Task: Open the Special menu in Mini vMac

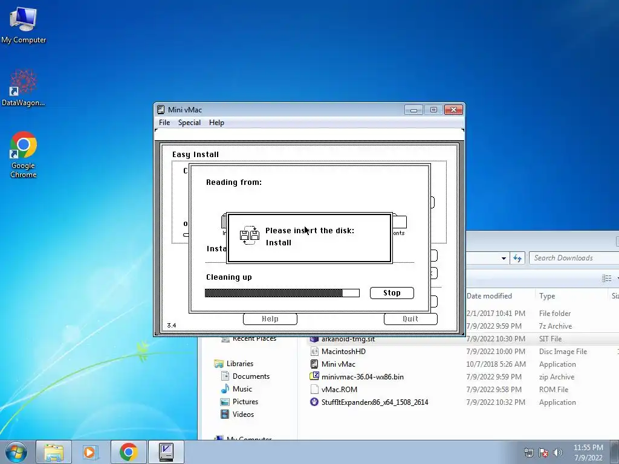Action: (x=189, y=122)
